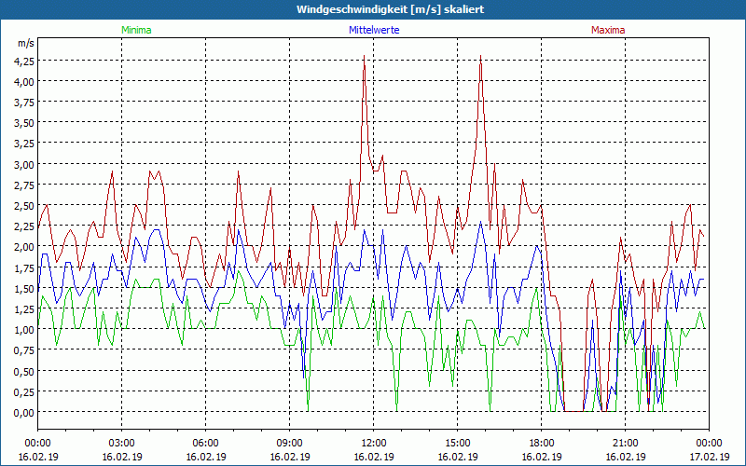746x466 pixels.
Task: Click the 18:00 time axis label
Action: coord(542,444)
